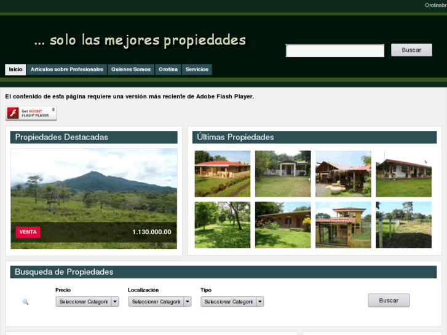Screen dimensions: 447x335
Task: Click the Propiedades Destacadas heading
Action: click(x=61, y=137)
